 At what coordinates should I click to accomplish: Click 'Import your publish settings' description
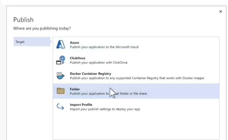click(105, 109)
